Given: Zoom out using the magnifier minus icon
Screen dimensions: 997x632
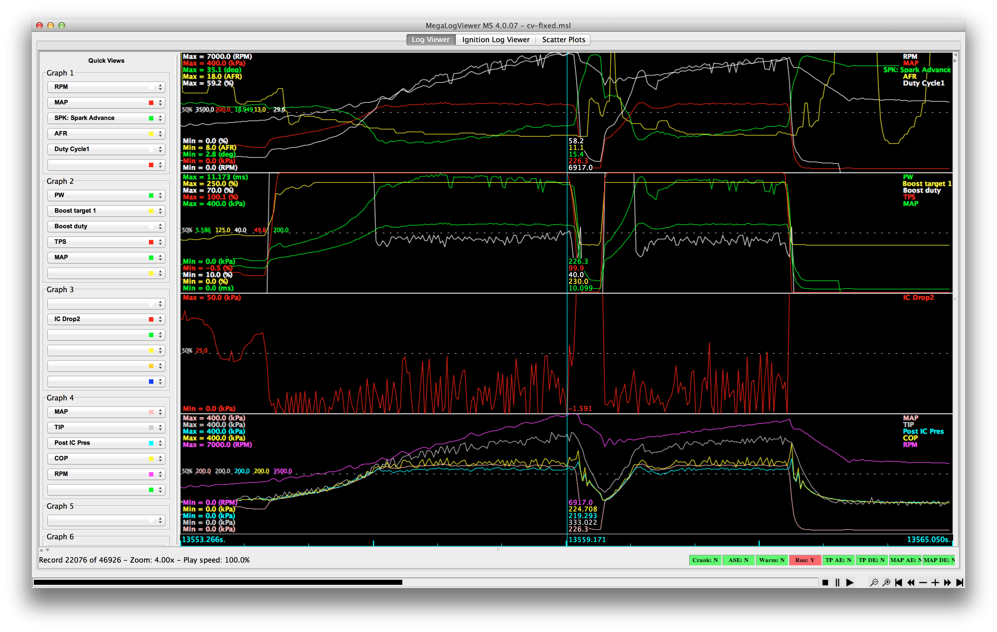Looking at the screenshot, I should (874, 582).
